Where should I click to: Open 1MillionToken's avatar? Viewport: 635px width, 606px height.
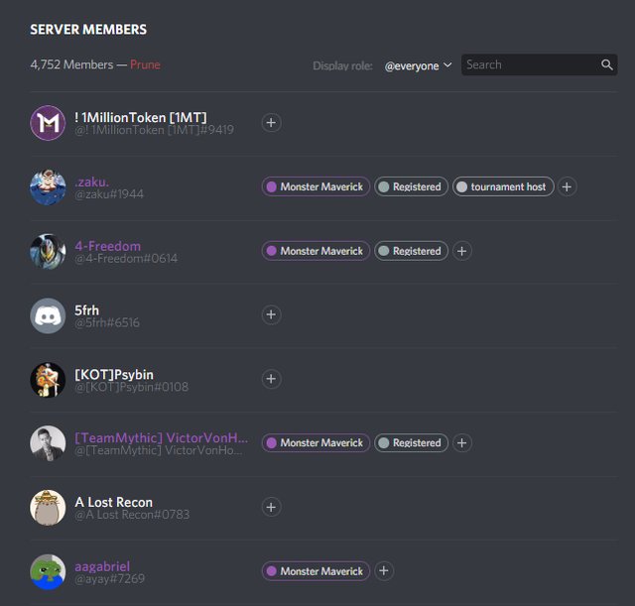pyautogui.click(x=48, y=123)
